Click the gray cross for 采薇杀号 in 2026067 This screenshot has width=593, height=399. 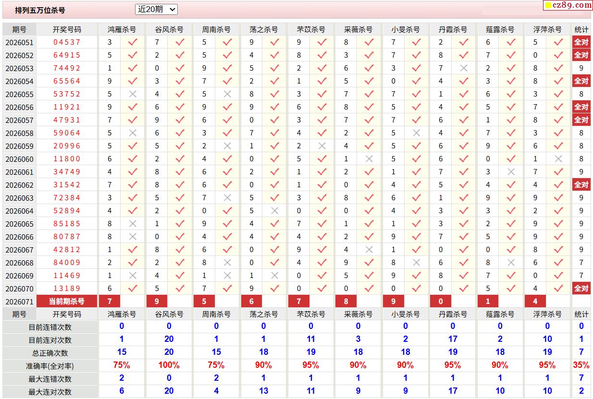369,250
